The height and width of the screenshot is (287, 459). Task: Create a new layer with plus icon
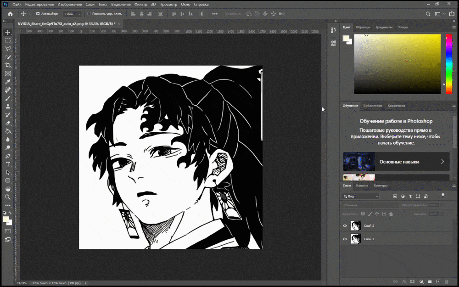tap(438, 281)
